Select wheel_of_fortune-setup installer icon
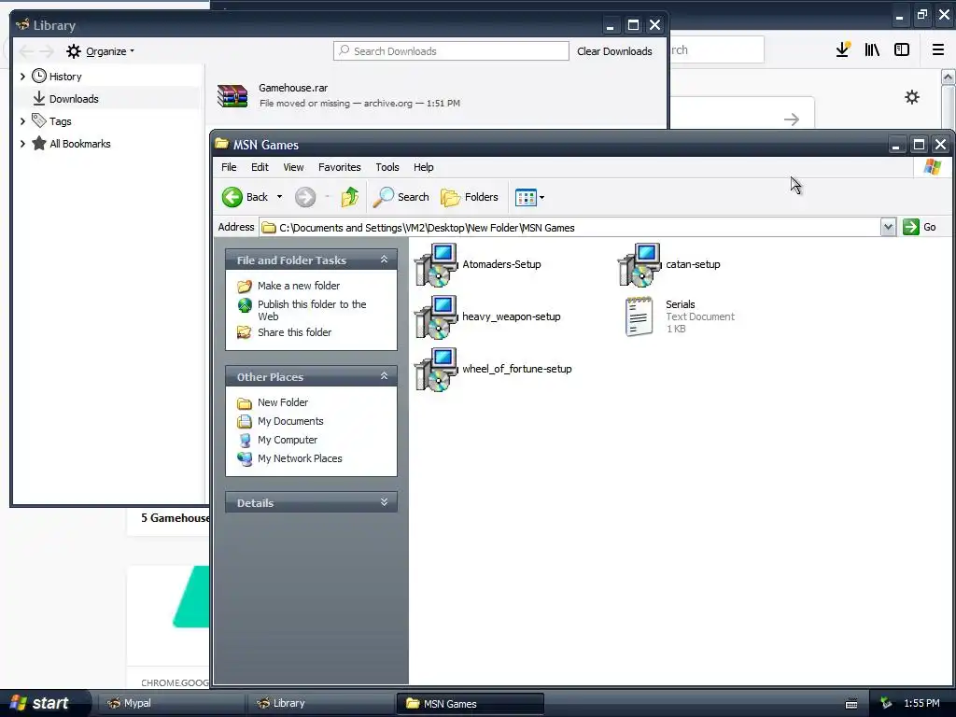The image size is (956, 717). click(x=436, y=370)
